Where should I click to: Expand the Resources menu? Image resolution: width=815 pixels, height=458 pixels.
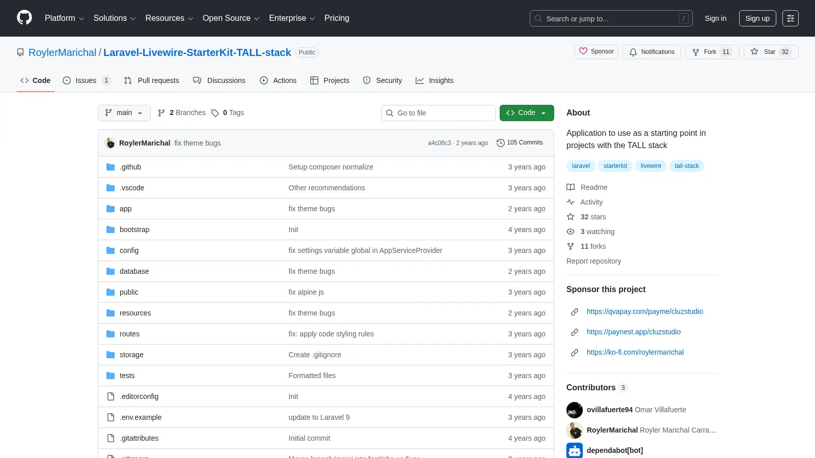point(169,18)
